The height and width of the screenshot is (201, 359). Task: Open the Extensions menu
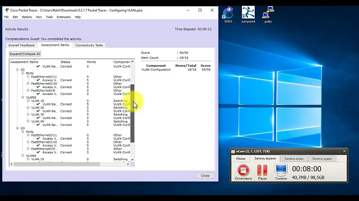point(64,17)
